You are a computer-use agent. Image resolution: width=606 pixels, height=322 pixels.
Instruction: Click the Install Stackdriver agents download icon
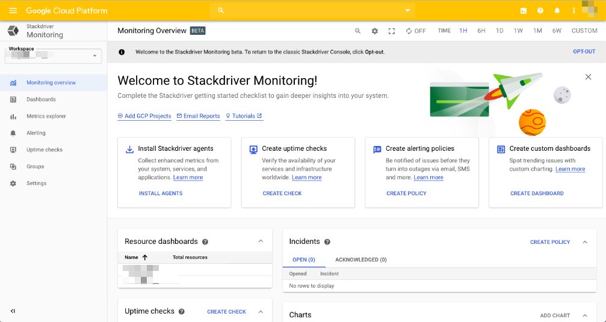pyautogui.click(x=130, y=149)
